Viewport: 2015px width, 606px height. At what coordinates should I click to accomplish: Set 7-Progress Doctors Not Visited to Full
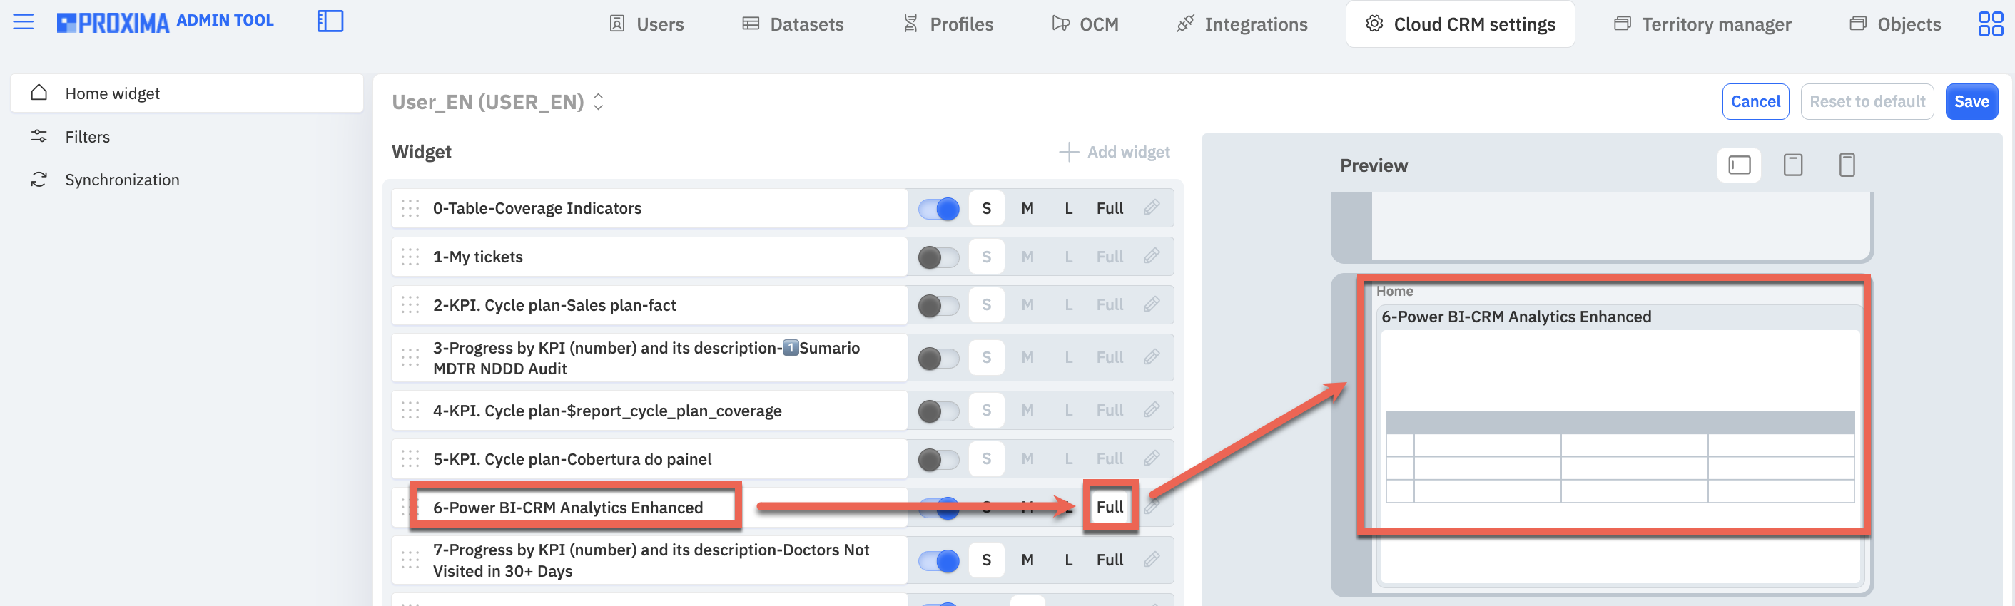pyautogui.click(x=1110, y=560)
